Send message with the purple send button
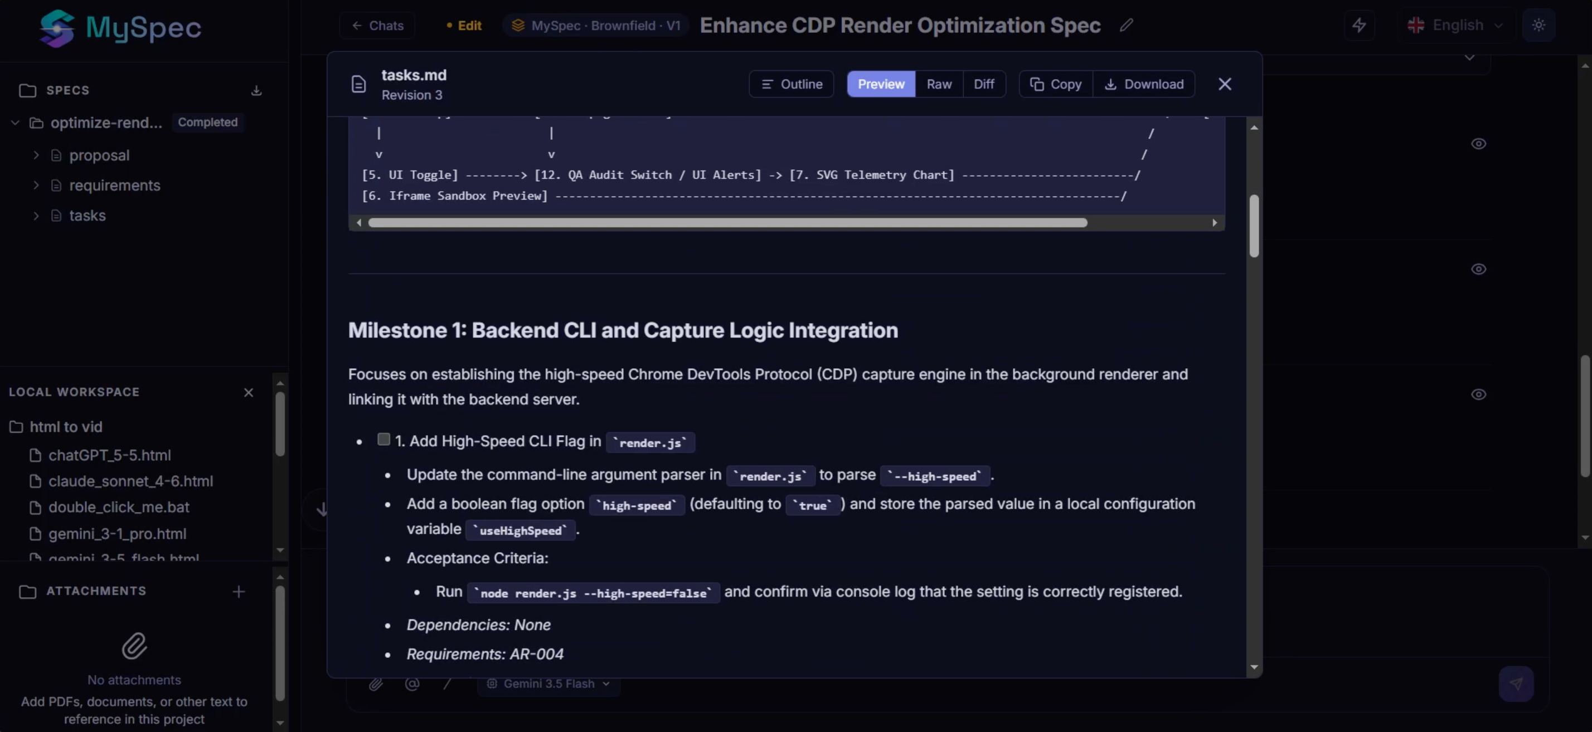This screenshot has height=732, width=1592. pyautogui.click(x=1516, y=683)
